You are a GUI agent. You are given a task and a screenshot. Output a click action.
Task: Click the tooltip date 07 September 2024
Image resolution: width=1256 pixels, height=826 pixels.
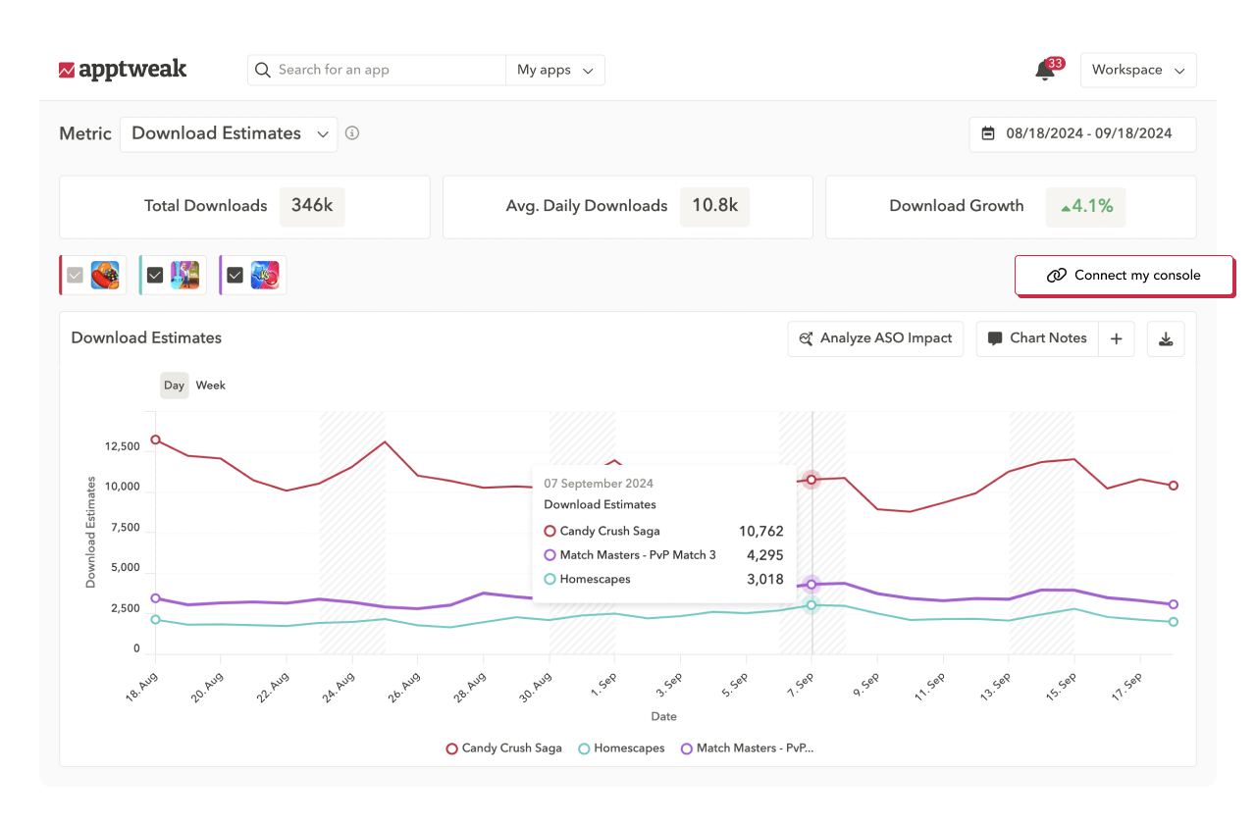click(x=599, y=484)
